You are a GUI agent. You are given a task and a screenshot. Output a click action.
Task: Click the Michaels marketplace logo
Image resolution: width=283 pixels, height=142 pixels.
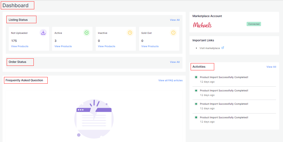pyautogui.click(x=202, y=25)
